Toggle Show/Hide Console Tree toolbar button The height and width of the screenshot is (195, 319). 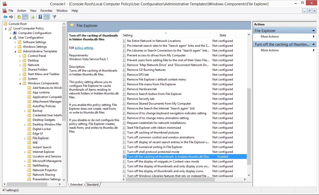point(25,17)
